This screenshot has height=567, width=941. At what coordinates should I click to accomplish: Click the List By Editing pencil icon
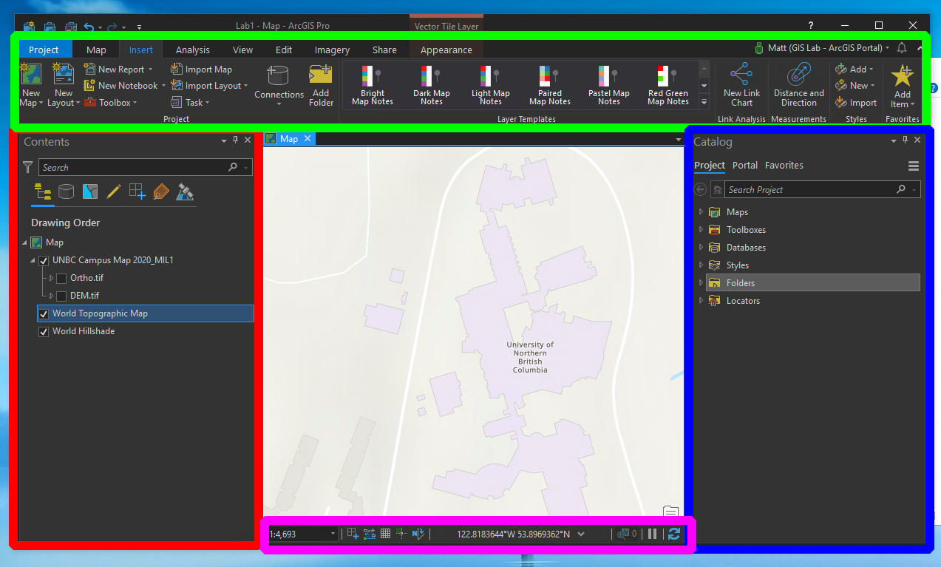point(114,192)
